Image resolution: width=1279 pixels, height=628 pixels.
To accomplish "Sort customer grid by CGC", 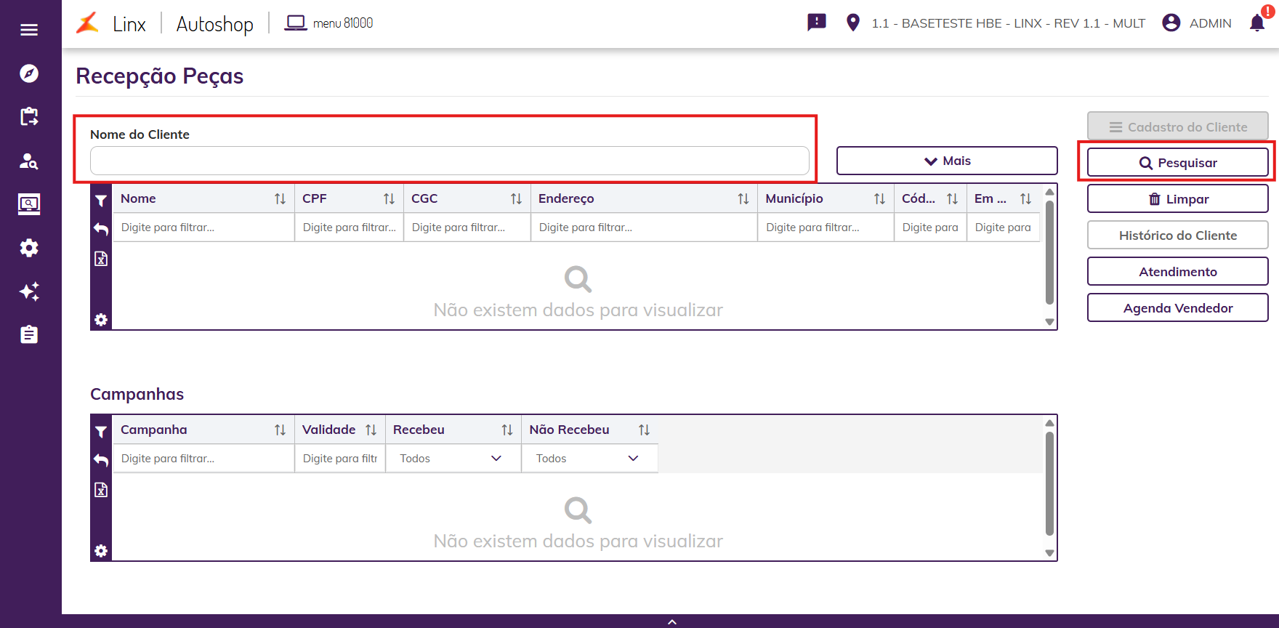I will click(x=516, y=198).
